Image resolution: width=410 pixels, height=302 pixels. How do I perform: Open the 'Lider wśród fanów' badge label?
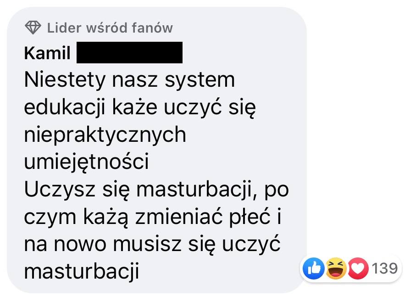(110, 28)
